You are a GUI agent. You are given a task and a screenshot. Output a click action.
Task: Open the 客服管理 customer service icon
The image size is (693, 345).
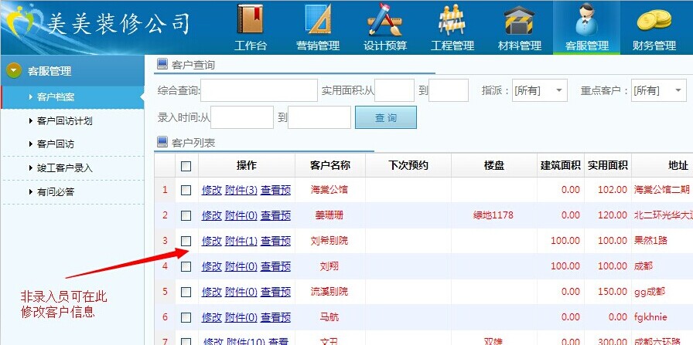[587, 21]
